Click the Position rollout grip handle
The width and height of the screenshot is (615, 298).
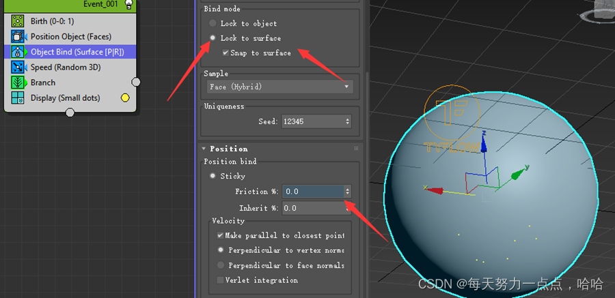pyautogui.click(x=356, y=149)
